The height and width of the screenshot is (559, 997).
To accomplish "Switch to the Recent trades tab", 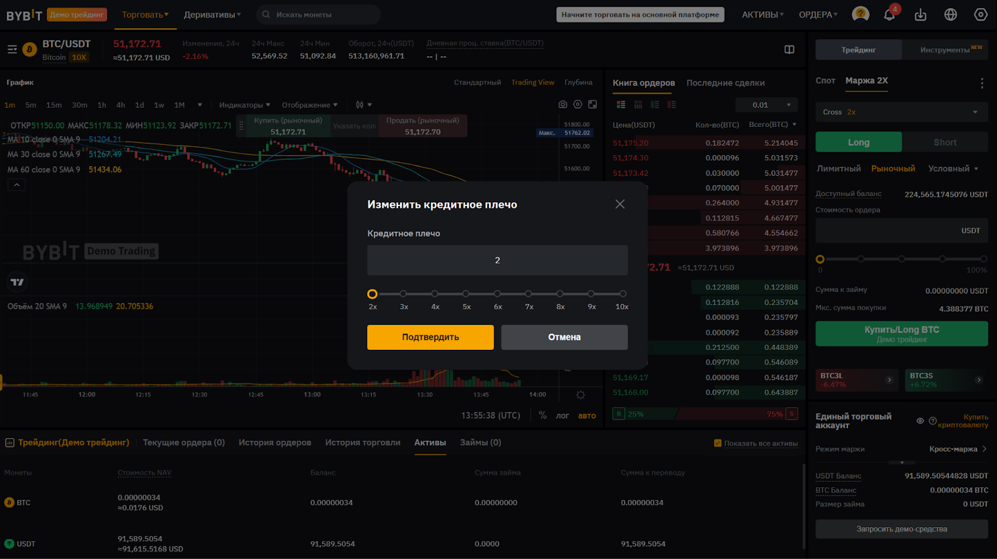I will click(725, 83).
